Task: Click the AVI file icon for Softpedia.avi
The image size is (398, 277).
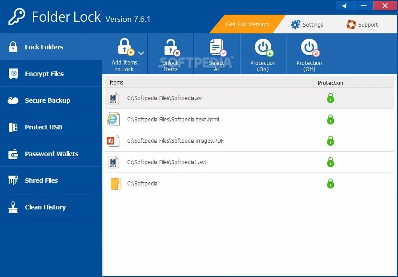Action: [x=113, y=98]
